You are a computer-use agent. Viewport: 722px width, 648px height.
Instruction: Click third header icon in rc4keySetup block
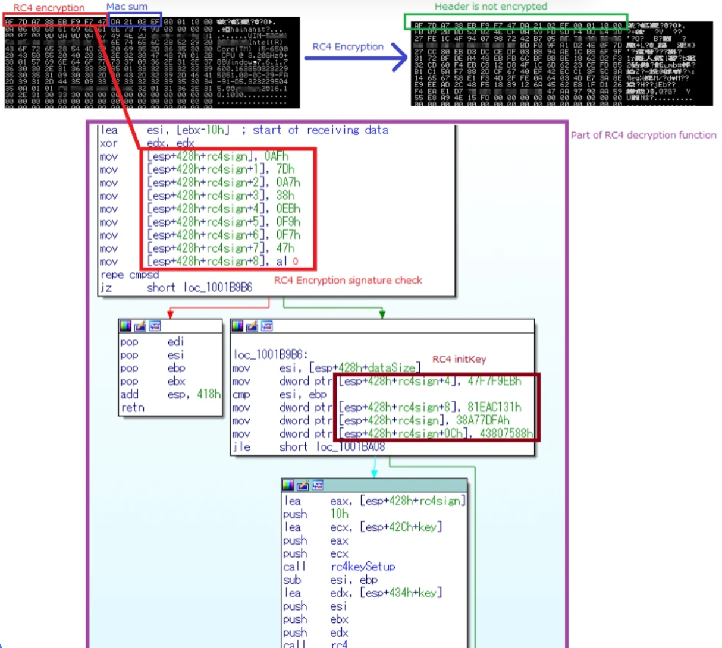click(x=318, y=485)
